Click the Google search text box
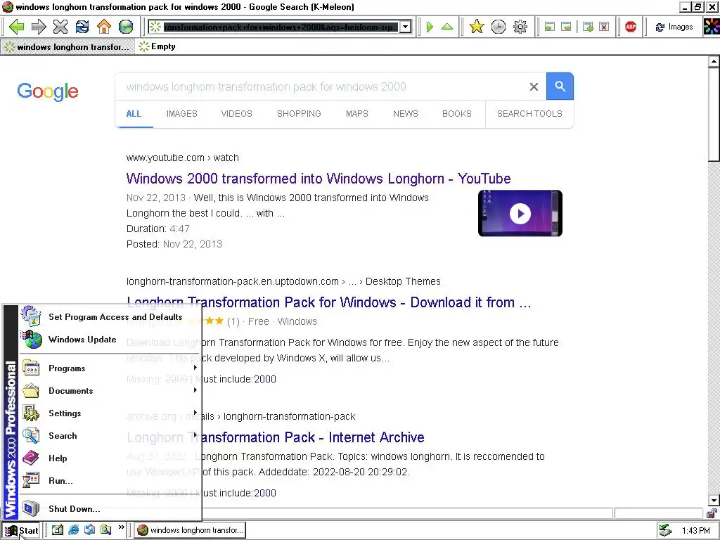 tap(321, 86)
